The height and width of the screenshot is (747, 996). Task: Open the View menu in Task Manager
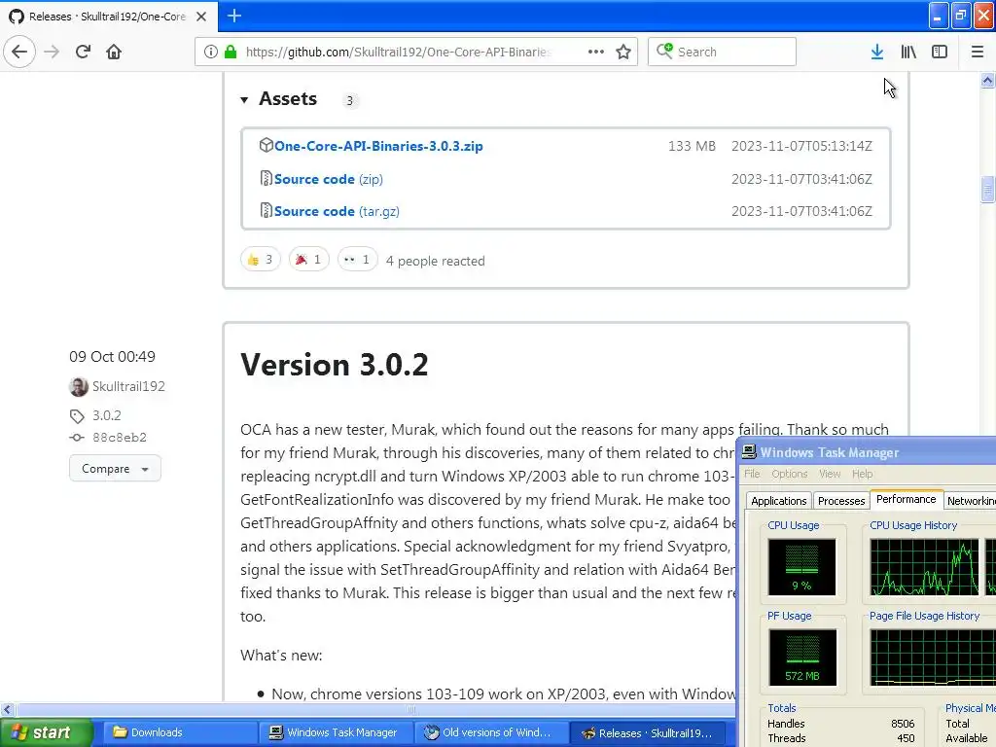click(830, 474)
